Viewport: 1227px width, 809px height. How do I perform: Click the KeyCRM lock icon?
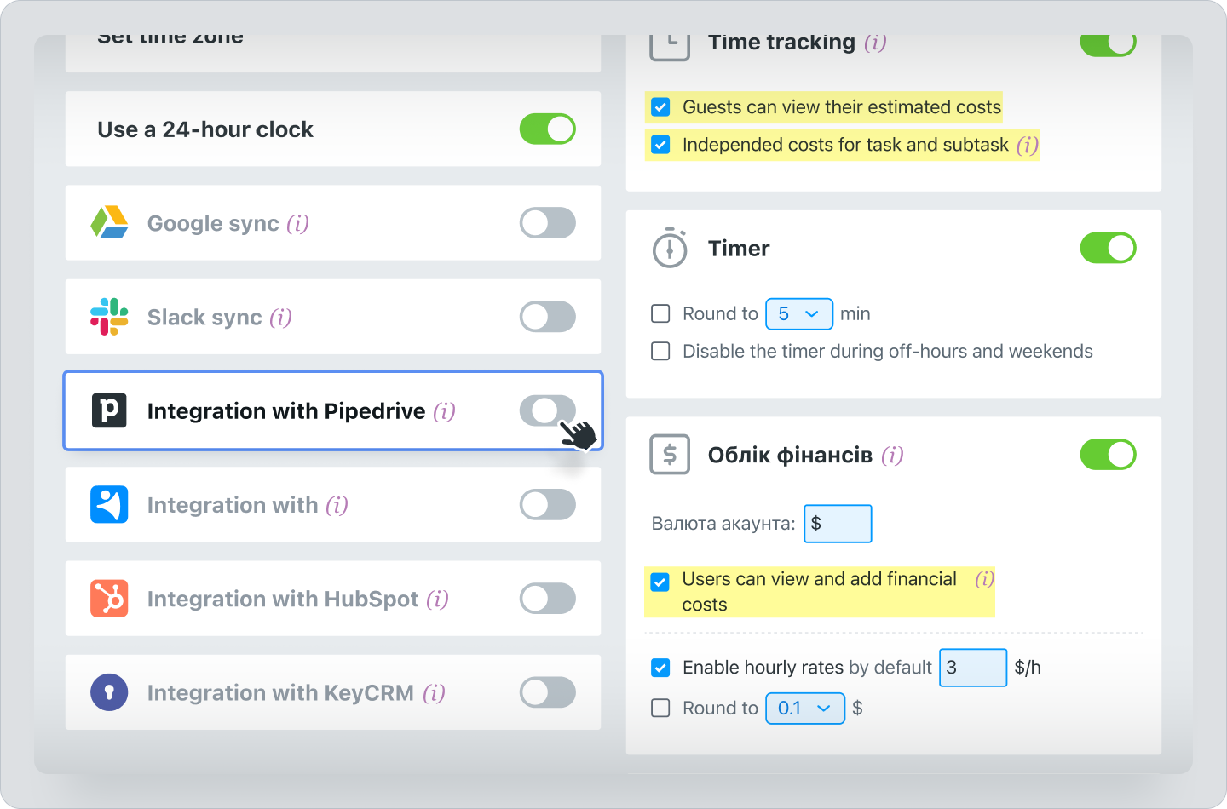click(x=109, y=692)
